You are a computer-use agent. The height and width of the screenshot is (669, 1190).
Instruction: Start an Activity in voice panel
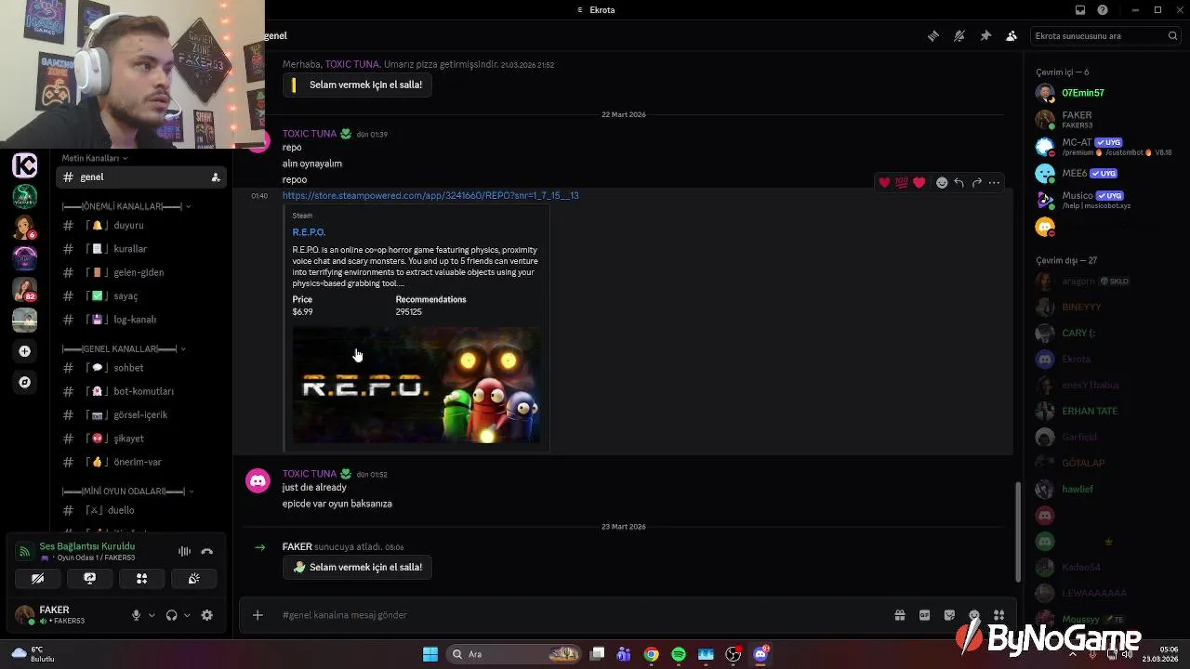(141, 579)
